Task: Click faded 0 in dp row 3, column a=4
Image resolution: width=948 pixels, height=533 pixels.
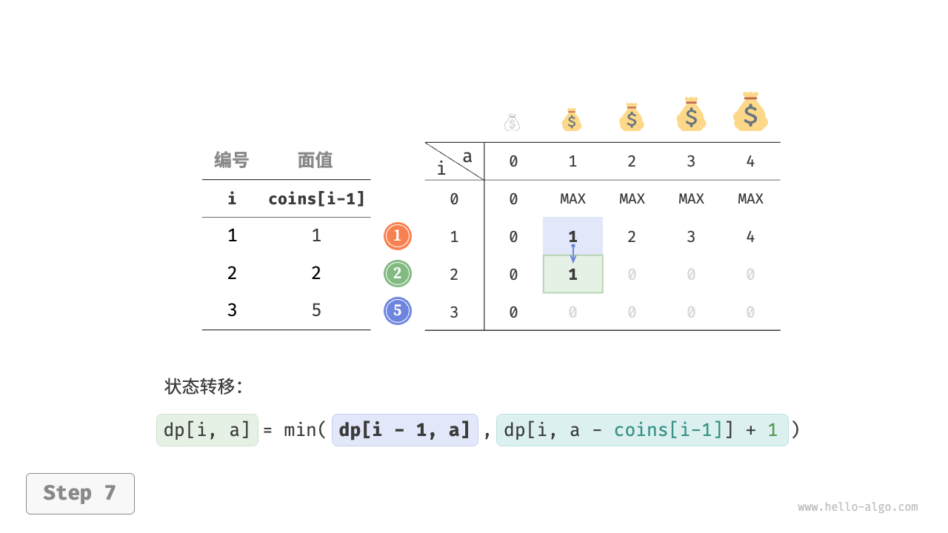Action: (x=750, y=312)
